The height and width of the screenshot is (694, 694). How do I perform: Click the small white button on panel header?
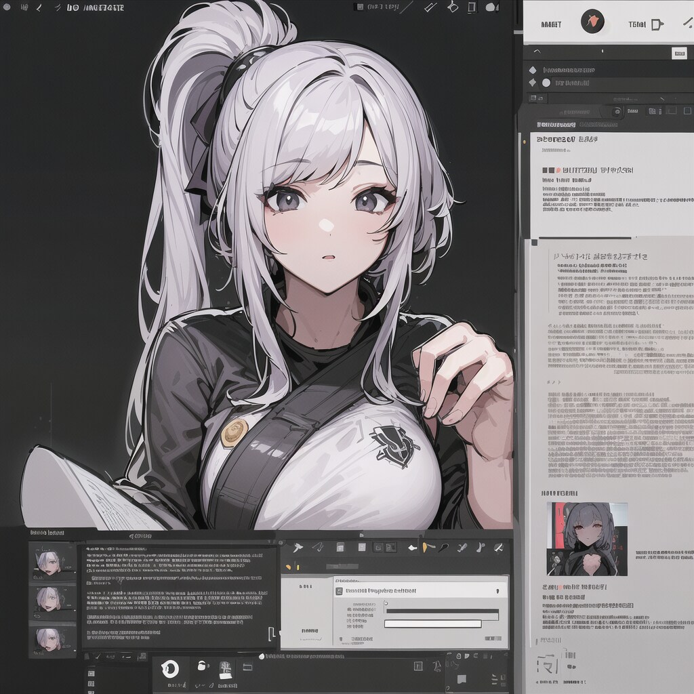click(678, 53)
